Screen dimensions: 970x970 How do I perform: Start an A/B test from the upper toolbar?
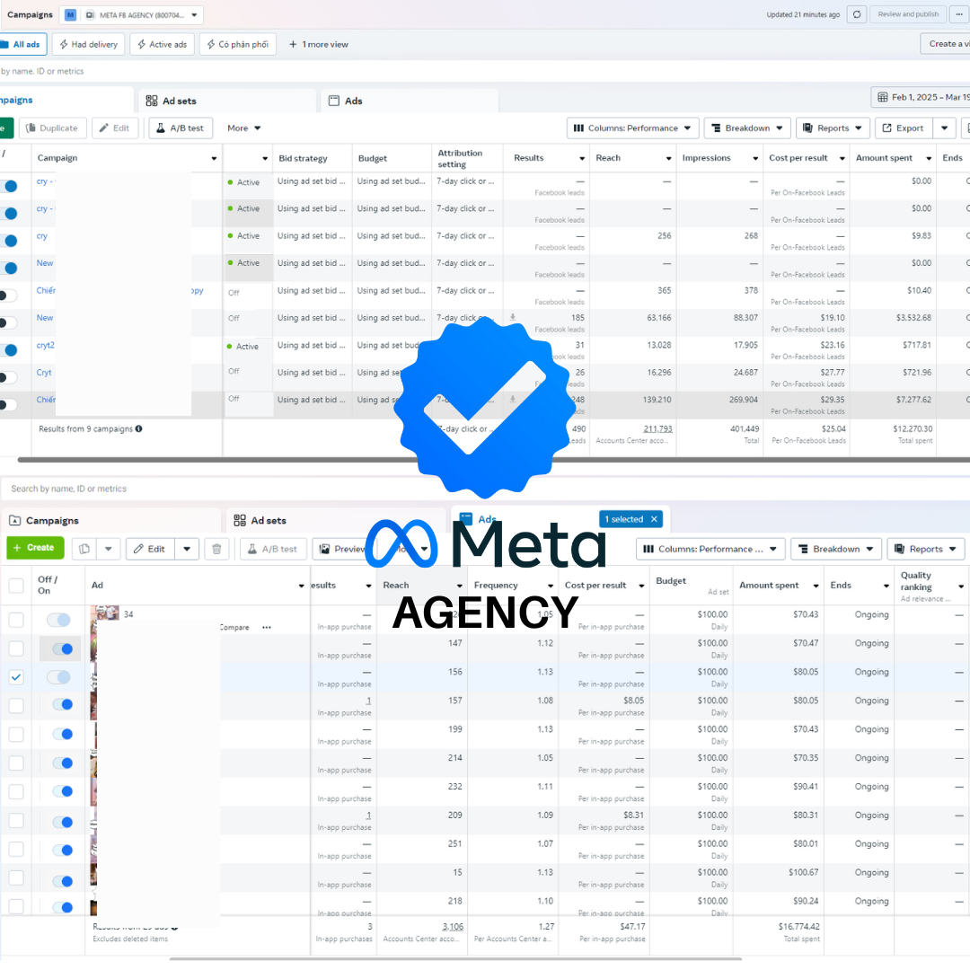coord(181,128)
